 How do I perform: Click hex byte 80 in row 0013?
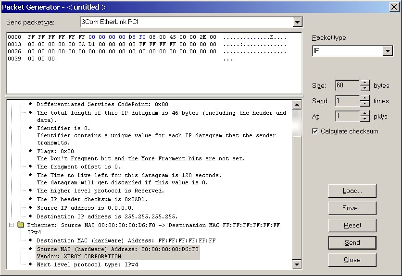(x=62, y=44)
